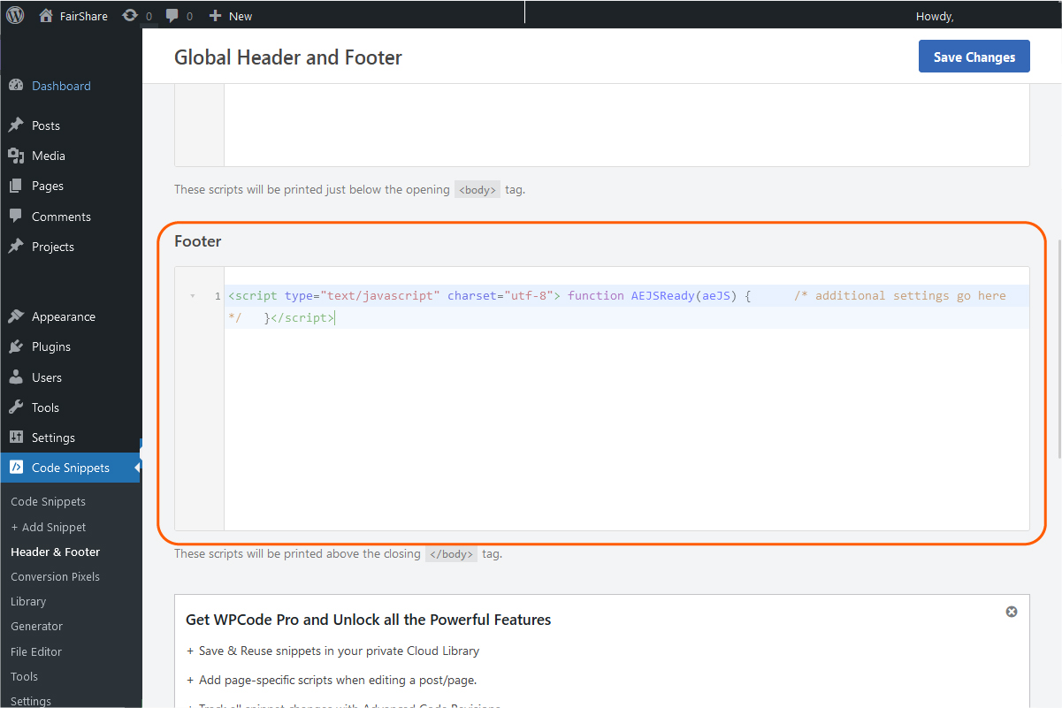
Task: Open the Howdy account menu
Action: (x=935, y=16)
